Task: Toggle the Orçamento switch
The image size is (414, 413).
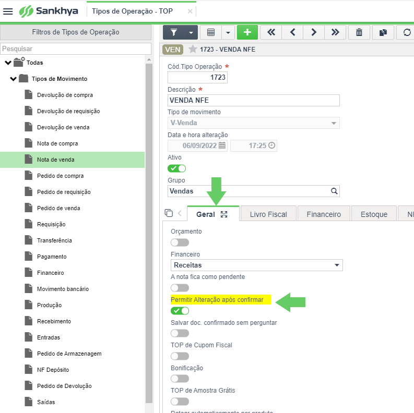Action: [180, 242]
